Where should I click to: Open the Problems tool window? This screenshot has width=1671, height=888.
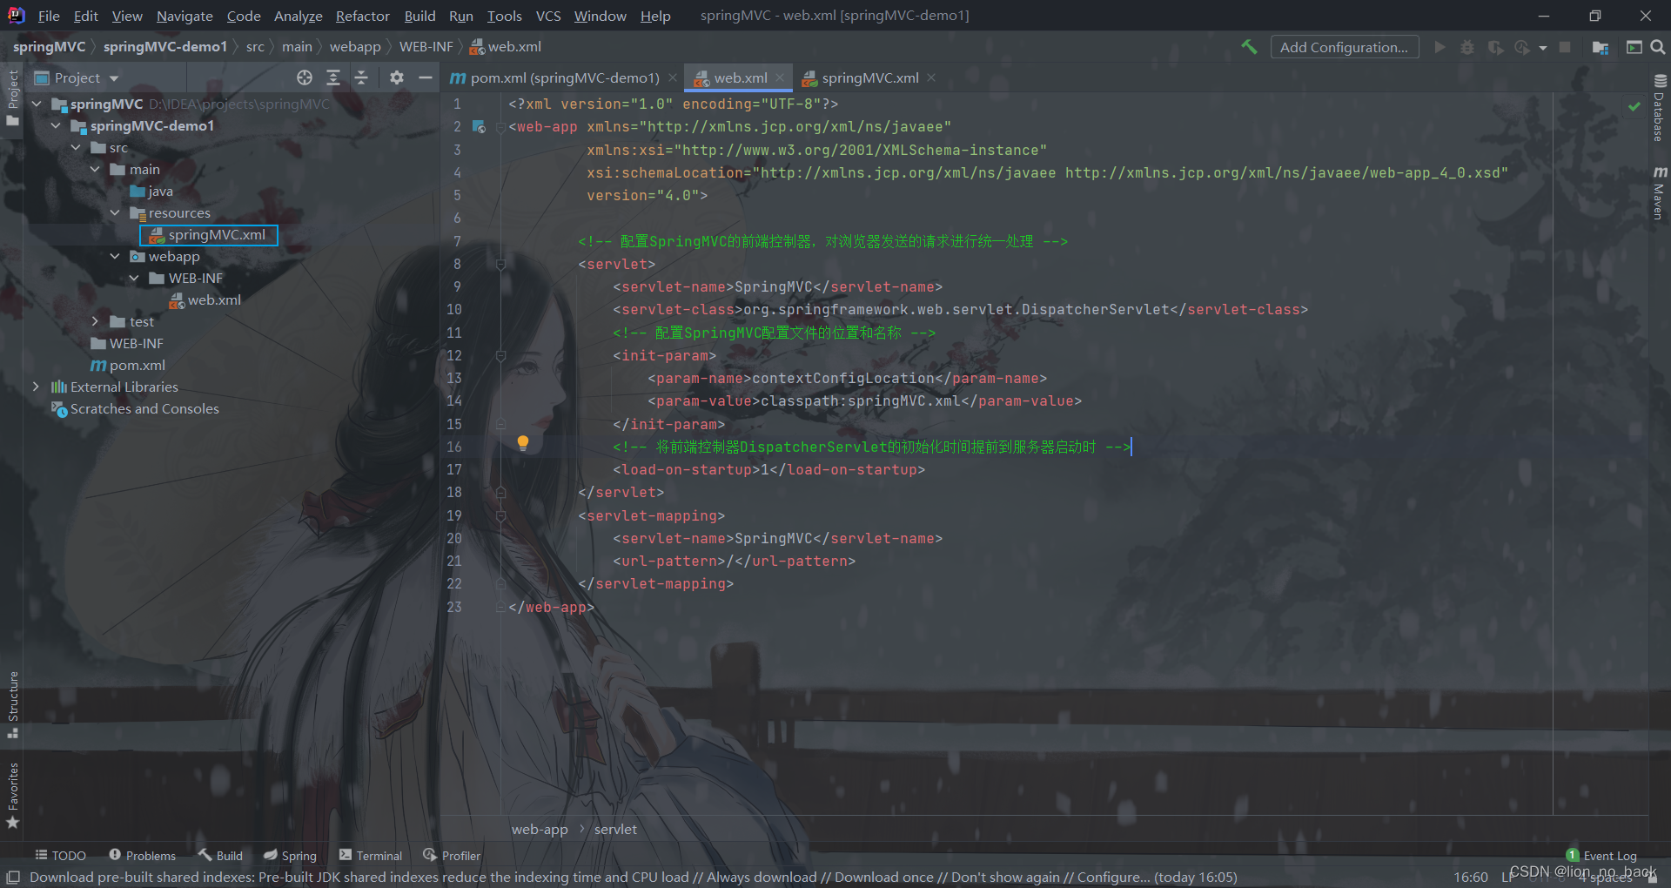click(x=142, y=856)
